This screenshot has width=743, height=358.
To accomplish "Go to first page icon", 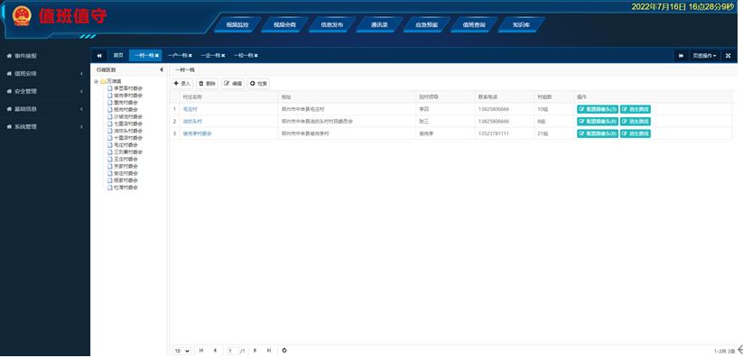I will (201, 351).
